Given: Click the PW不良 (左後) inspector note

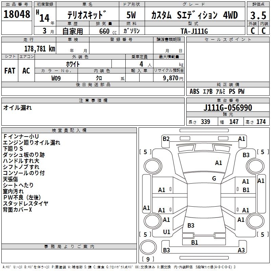Looking at the screenshot, I should (22, 197).
